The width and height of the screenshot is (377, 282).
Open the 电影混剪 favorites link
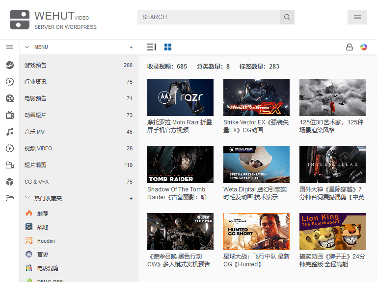click(48, 268)
